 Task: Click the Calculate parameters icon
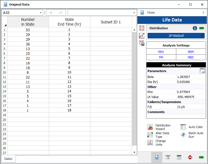pyautogui.click(x=142, y=28)
